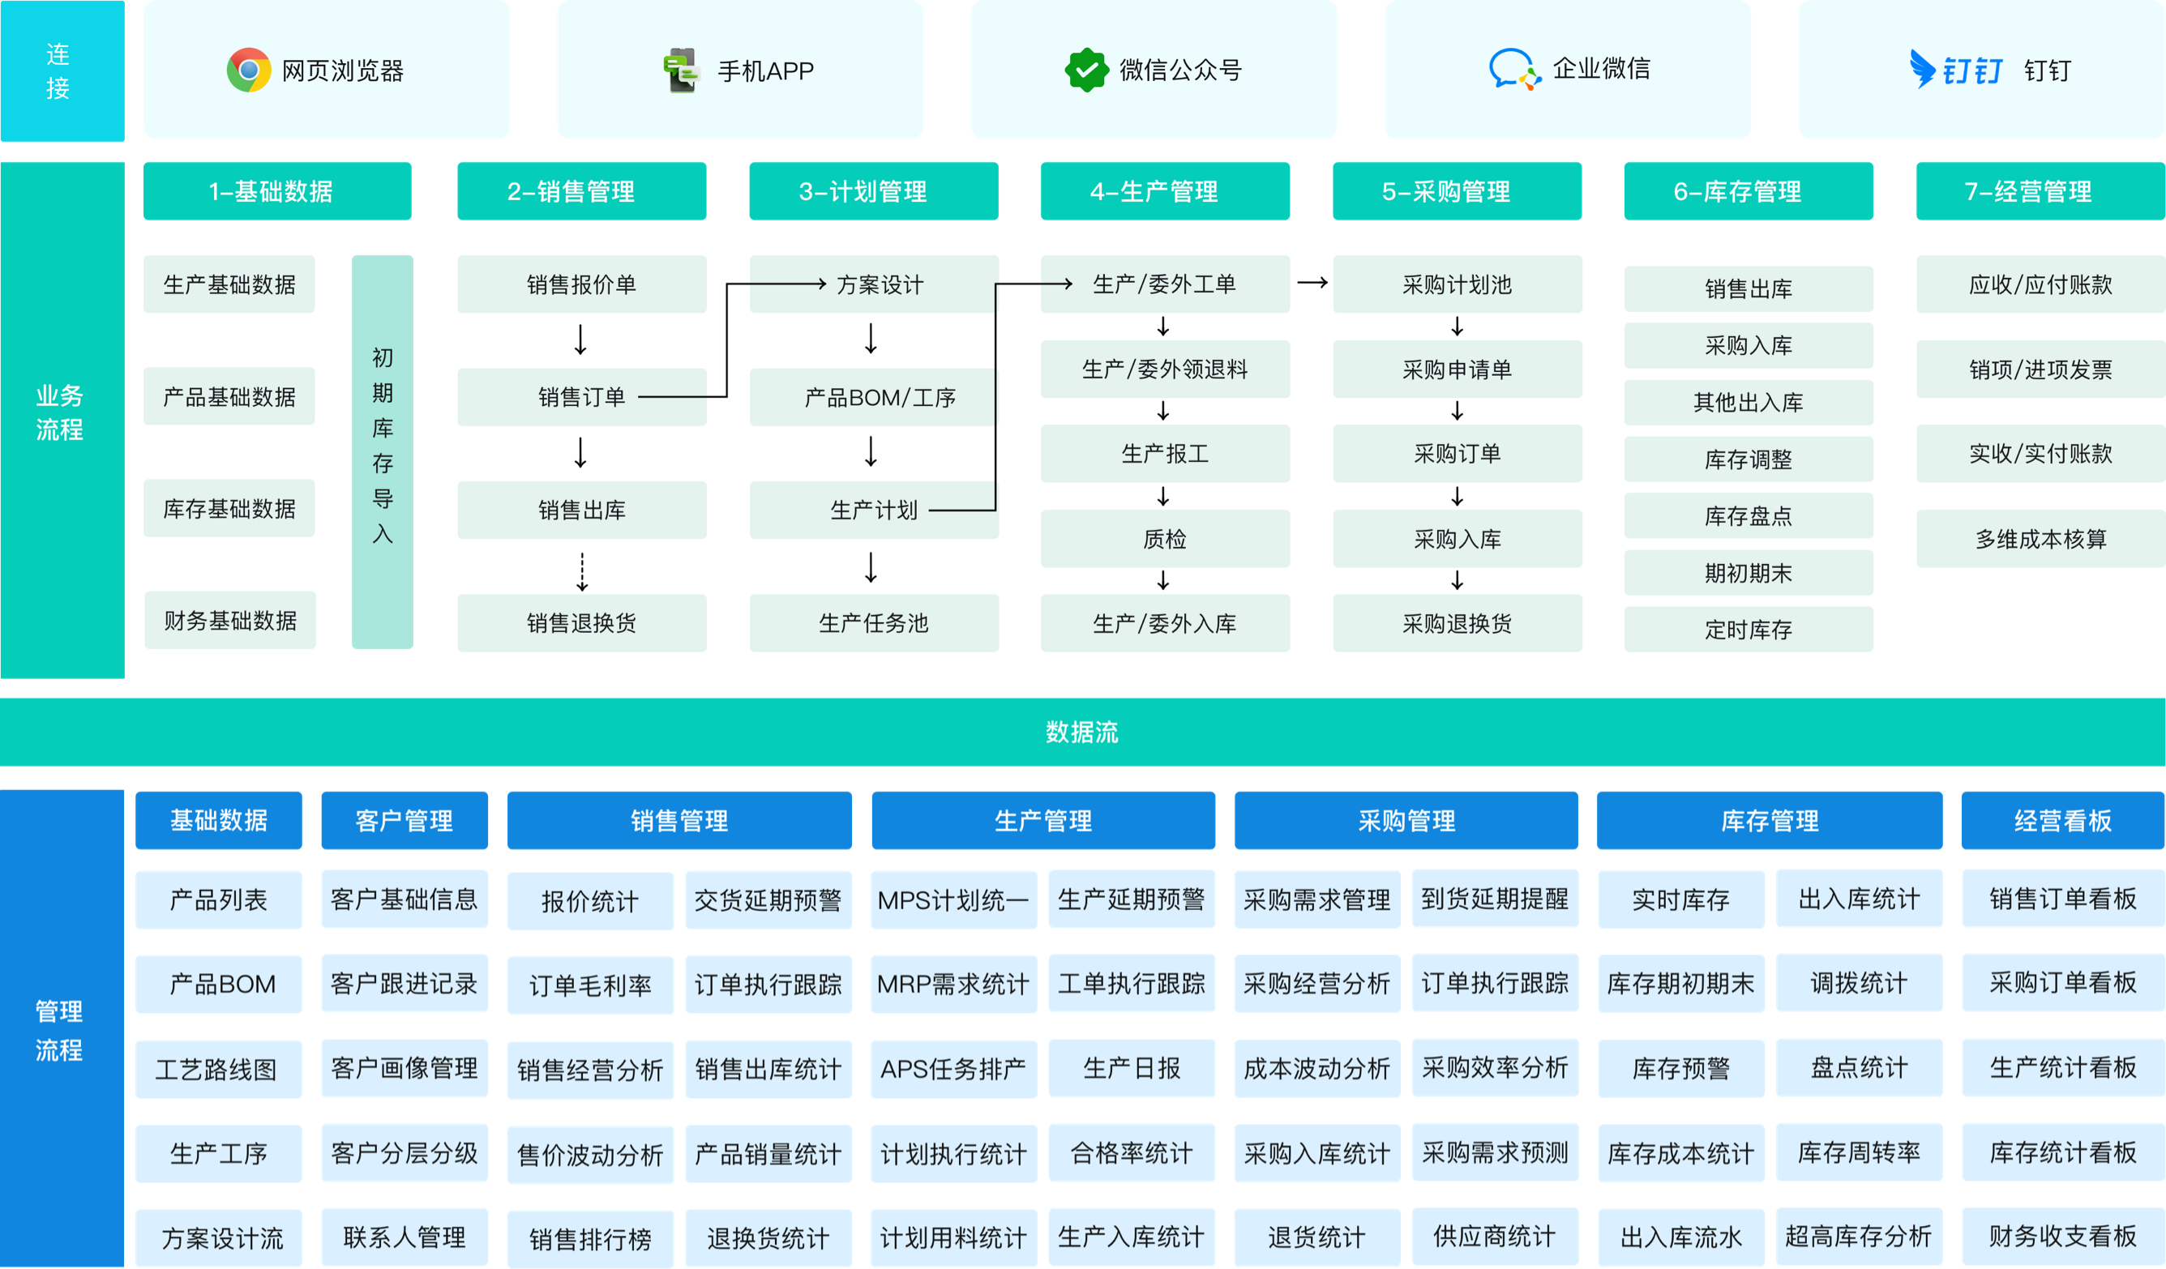The height and width of the screenshot is (1269, 2166).
Task: Click the blue DingTalk logo icon
Action: pos(1955,70)
